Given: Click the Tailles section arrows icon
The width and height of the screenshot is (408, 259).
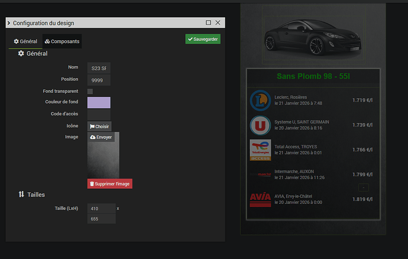Looking at the screenshot, I should point(21,194).
